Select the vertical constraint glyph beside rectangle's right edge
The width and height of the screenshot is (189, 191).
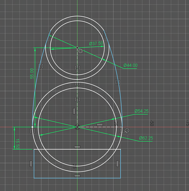tap(117, 163)
